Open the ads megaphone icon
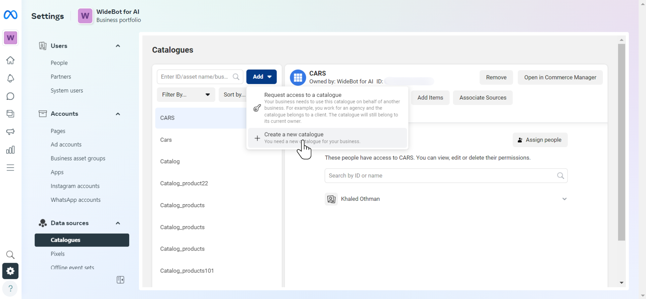 [x=10, y=132]
